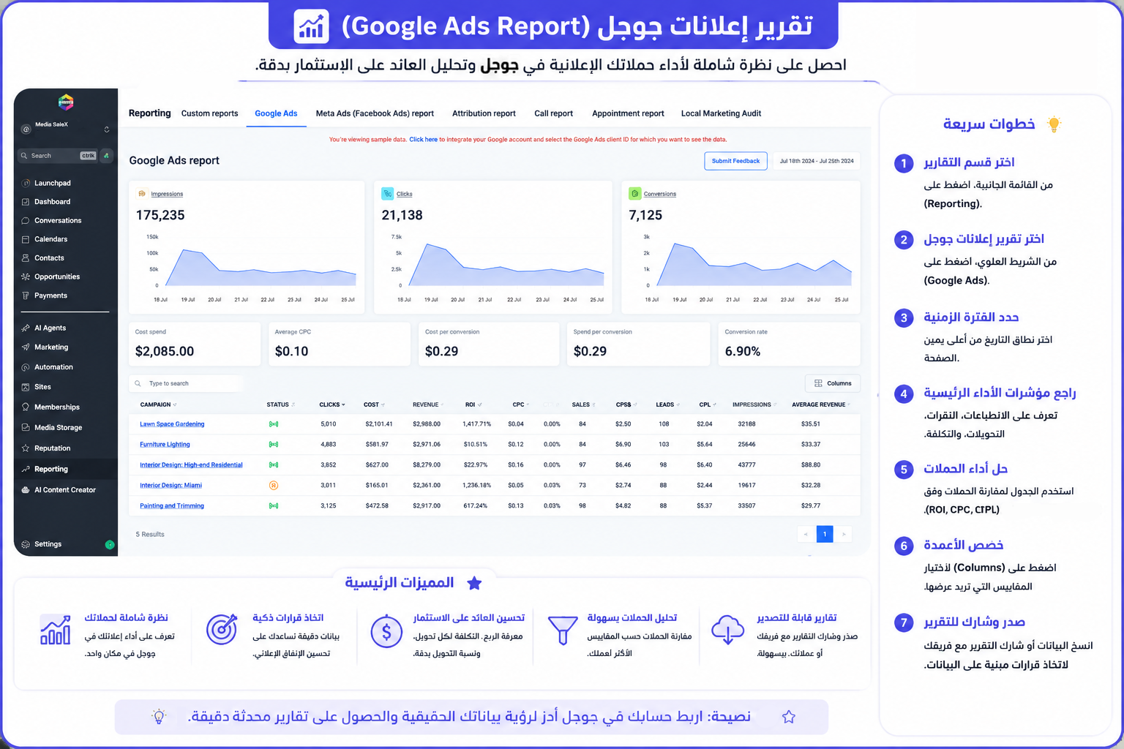Sort table by CLICKS column header
Screen dimensions: 1124x749
click(332, 404)
